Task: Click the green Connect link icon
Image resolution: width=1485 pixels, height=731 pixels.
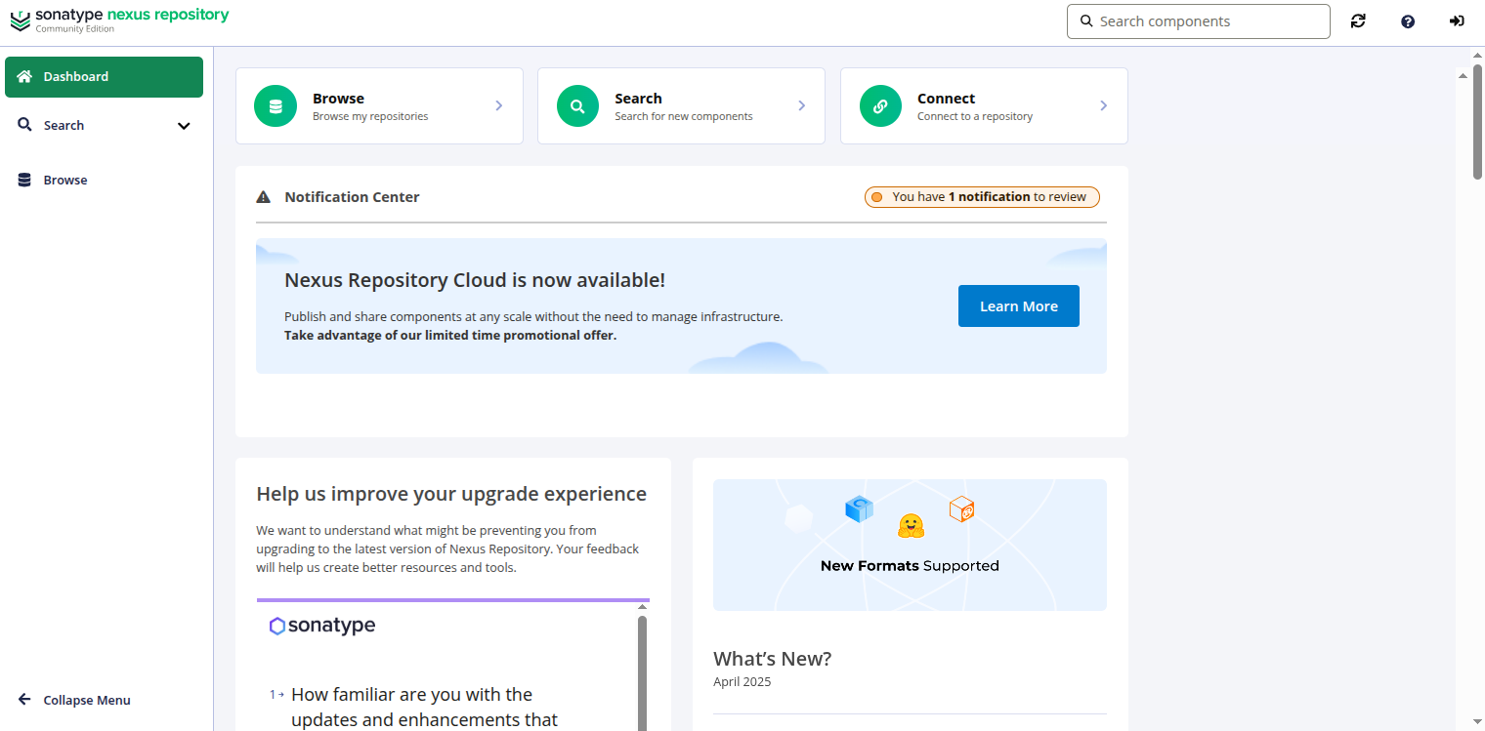Action: 880,106
